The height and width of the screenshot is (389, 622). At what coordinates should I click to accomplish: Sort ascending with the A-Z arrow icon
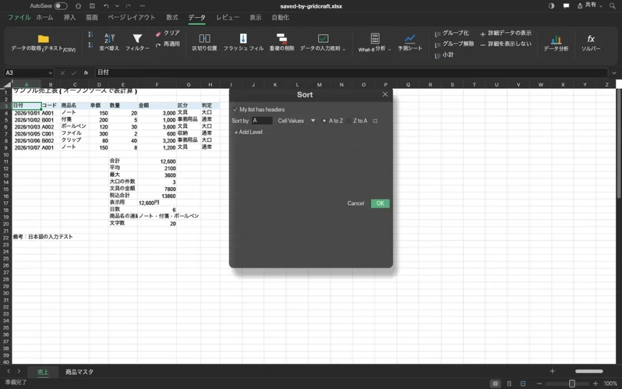coord(91,35)
